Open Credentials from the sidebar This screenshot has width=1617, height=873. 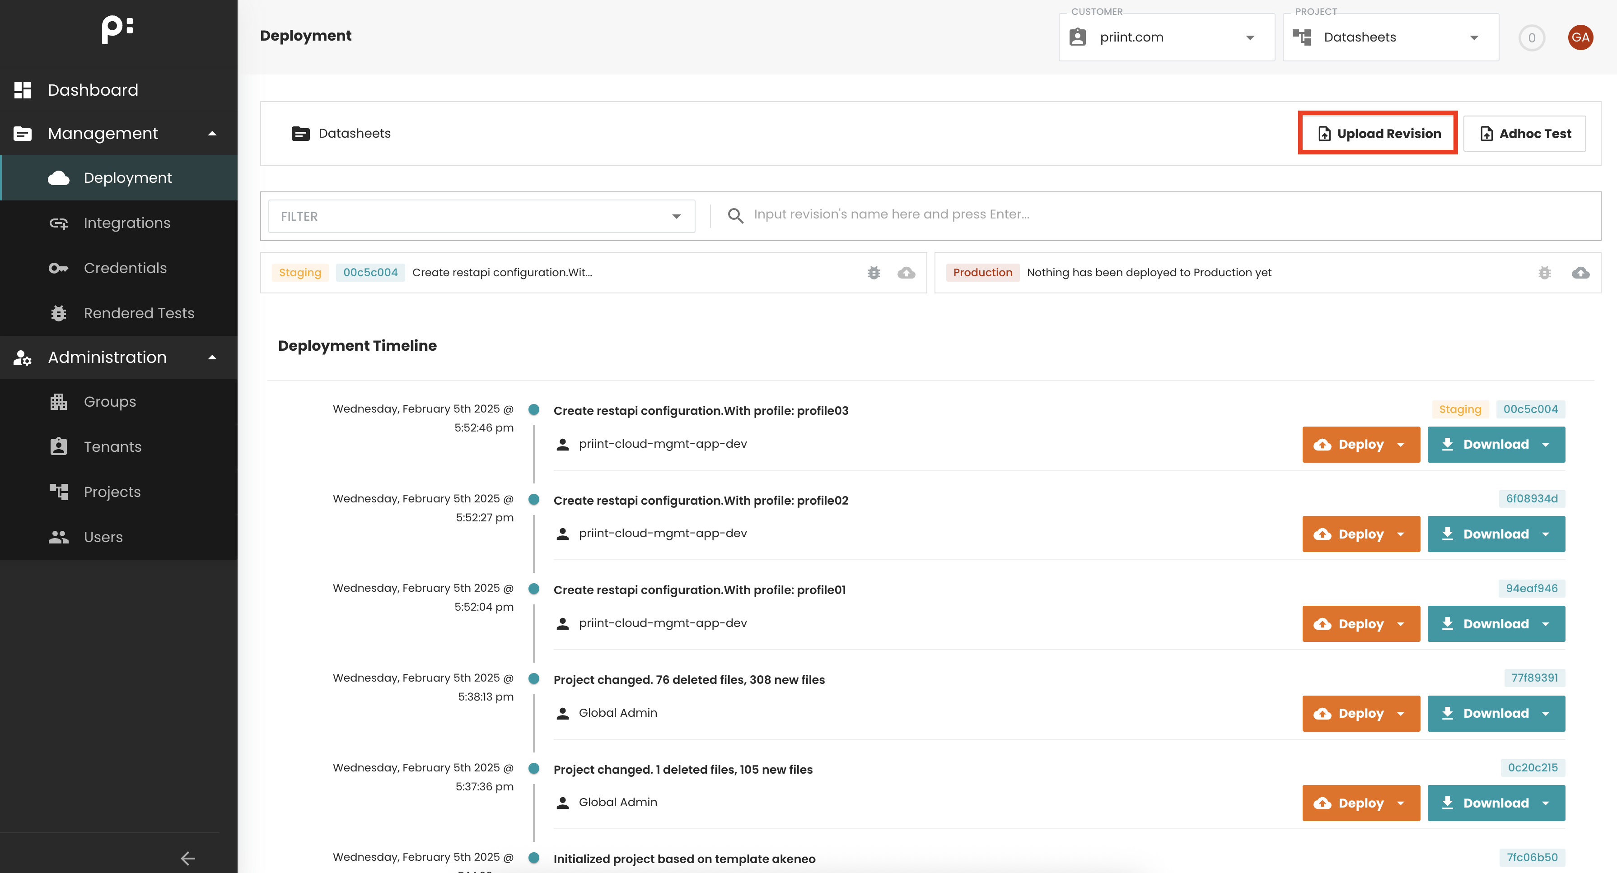point(125,268)
